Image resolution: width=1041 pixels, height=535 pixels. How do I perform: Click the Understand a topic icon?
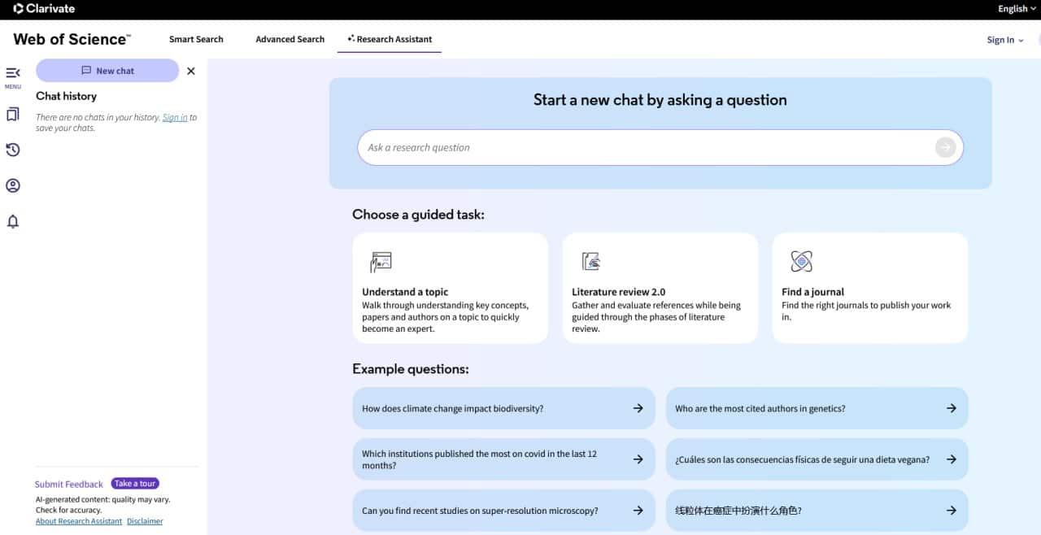(381, 261)
